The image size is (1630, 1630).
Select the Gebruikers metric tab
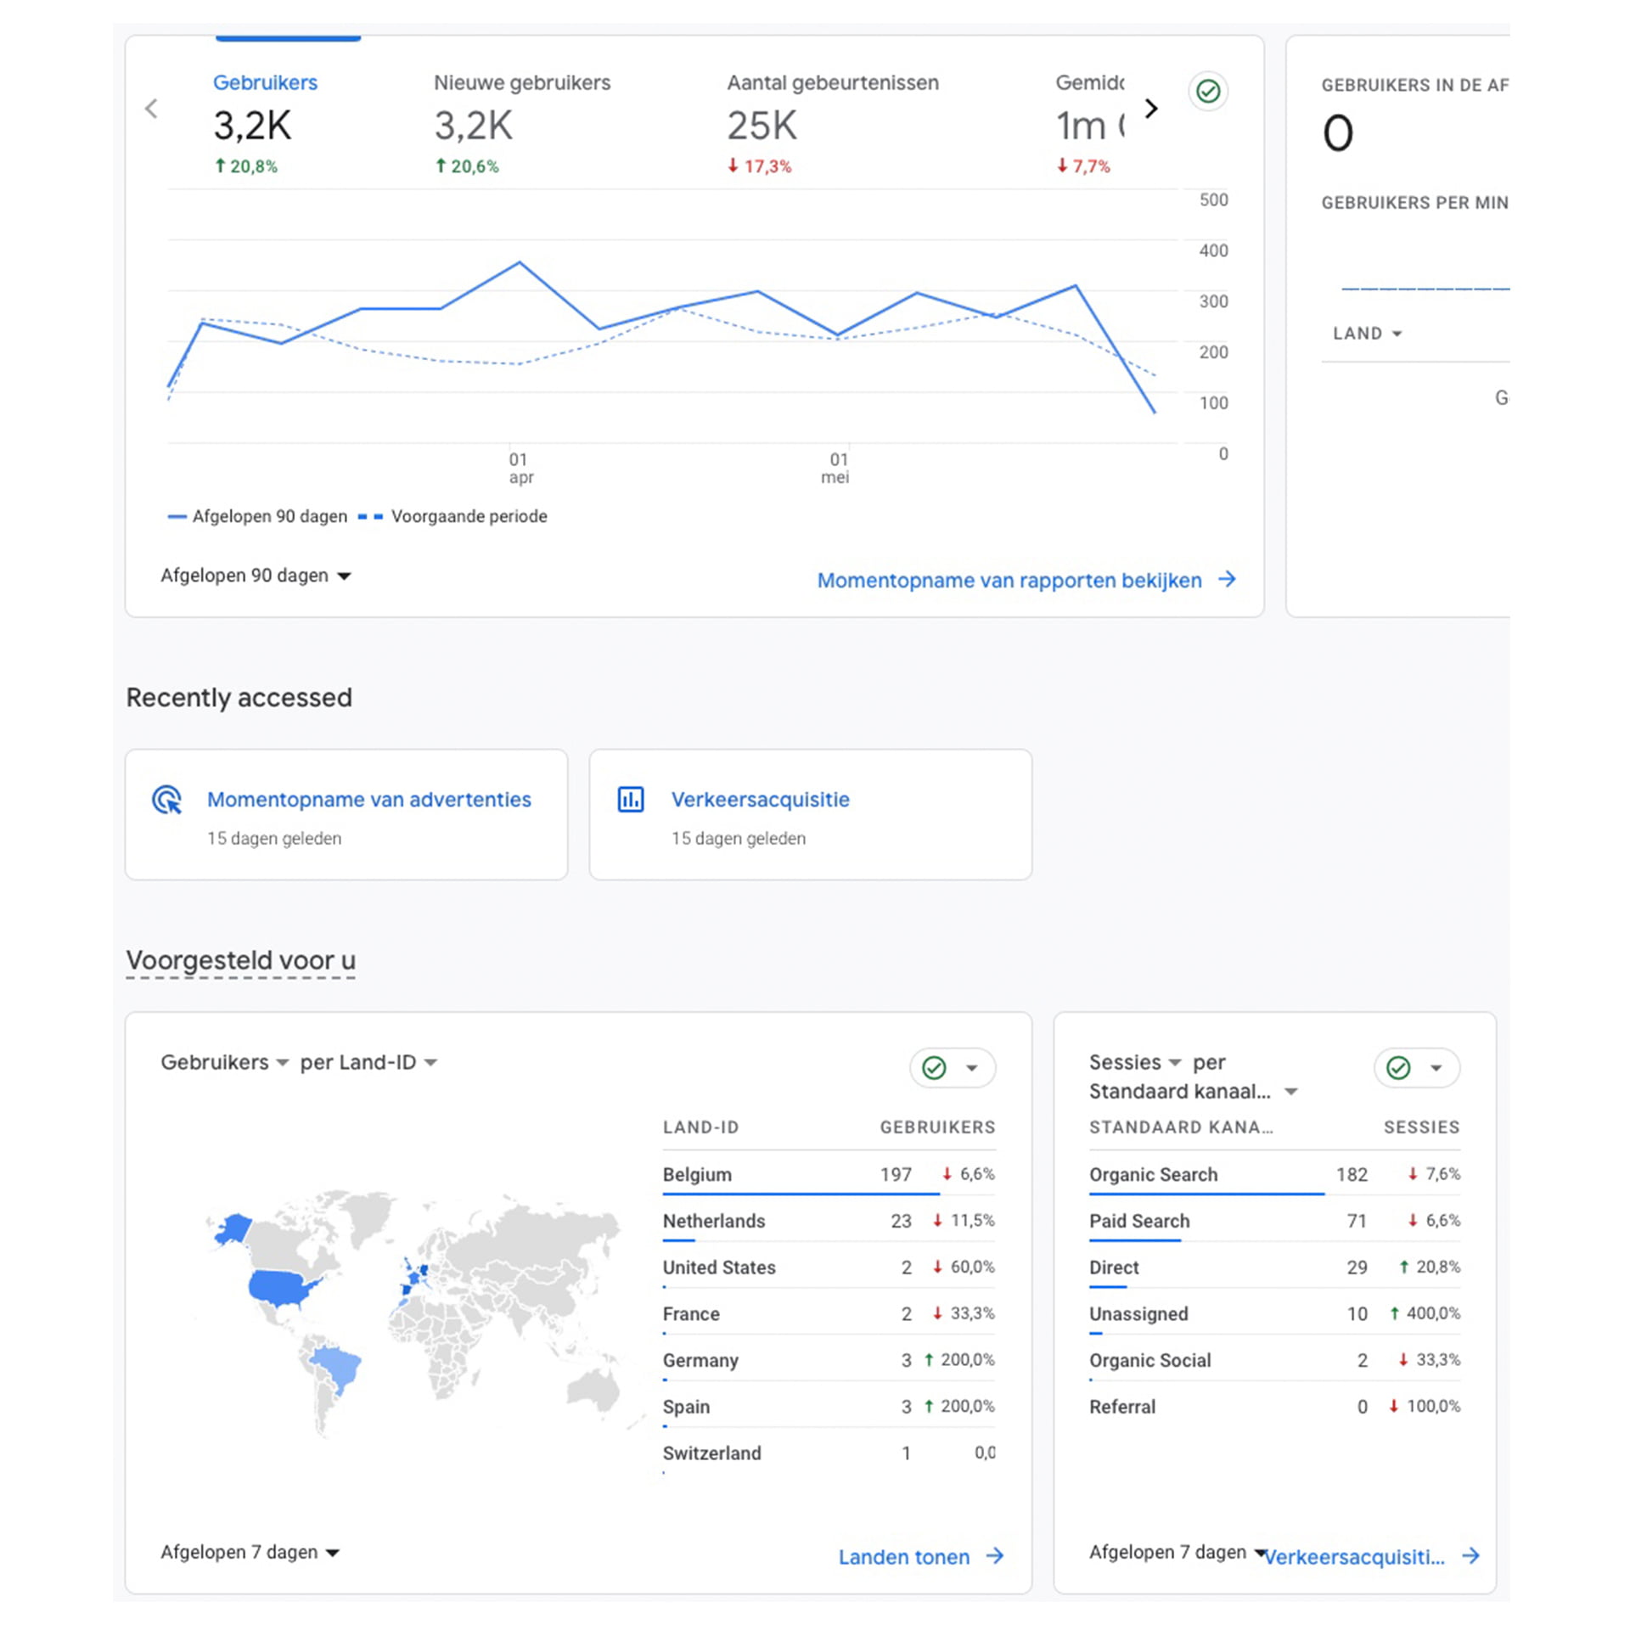265,123
